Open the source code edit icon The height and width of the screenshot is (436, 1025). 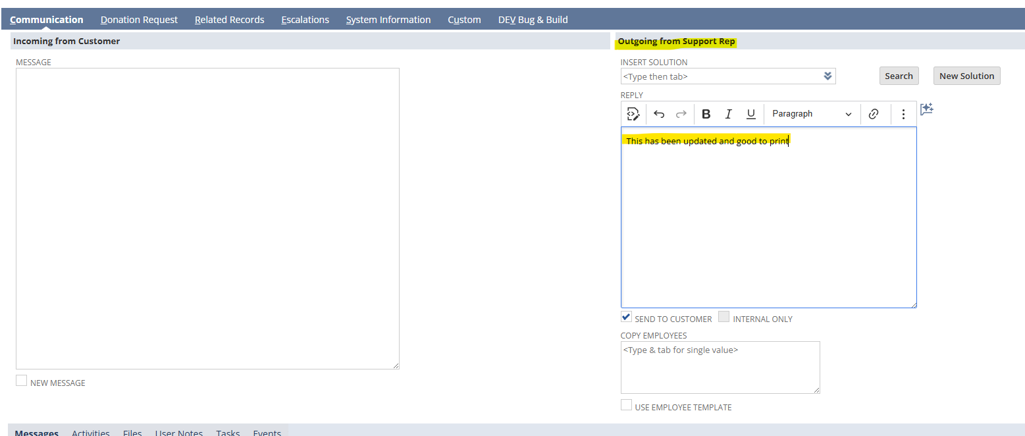click(x=633, y=114)
